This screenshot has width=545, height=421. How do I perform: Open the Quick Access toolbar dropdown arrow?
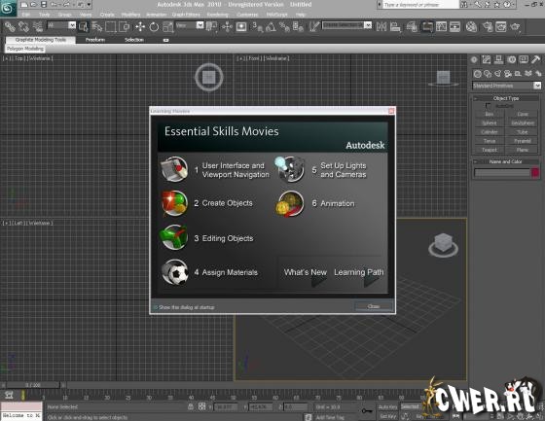click(x=89, y=5)
